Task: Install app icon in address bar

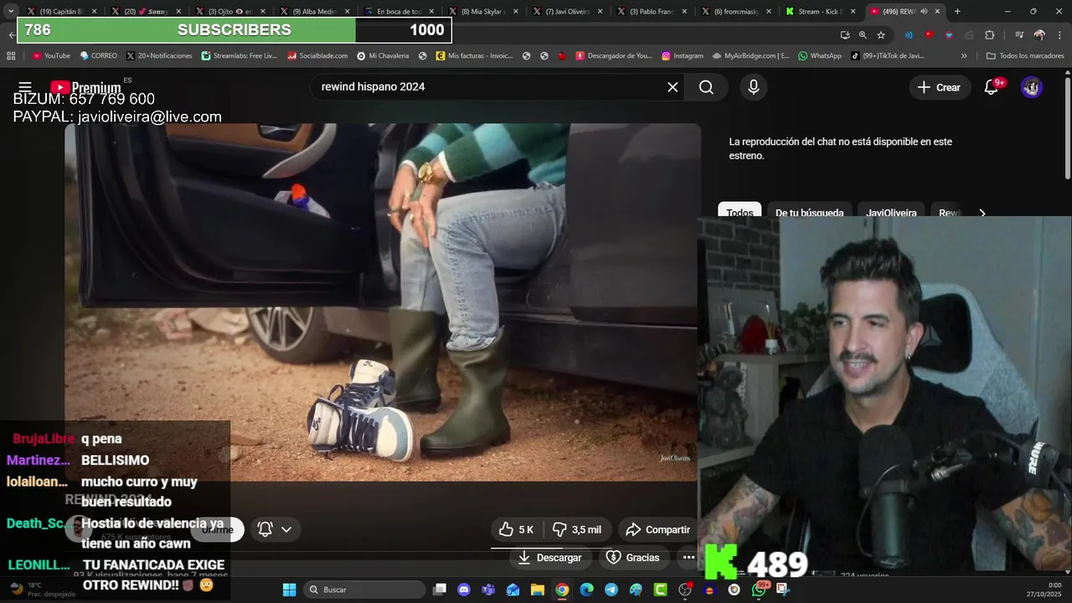Action: pos(845,35)
